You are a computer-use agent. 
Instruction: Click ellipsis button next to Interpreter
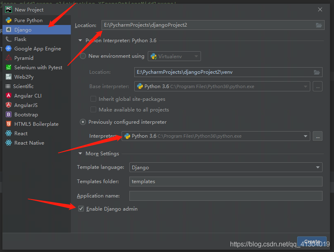[318, 136]
